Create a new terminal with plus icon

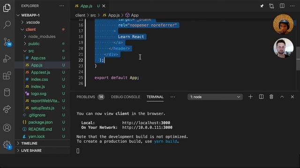point(250,97)
